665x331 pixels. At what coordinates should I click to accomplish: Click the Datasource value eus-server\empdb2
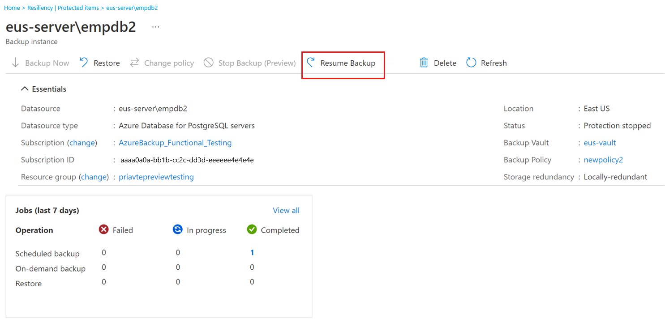point(153,109)
